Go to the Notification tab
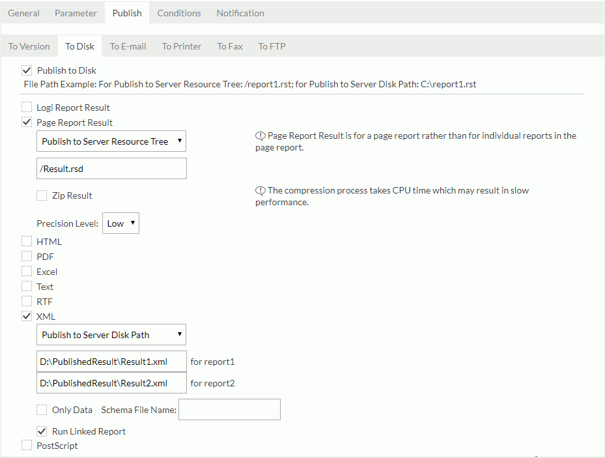The width and height of the screenshot is (605, 458). point(240,13)
